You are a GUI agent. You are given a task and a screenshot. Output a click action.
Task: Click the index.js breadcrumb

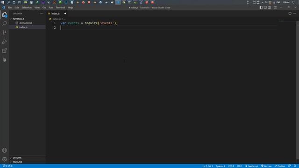[57, 19]
